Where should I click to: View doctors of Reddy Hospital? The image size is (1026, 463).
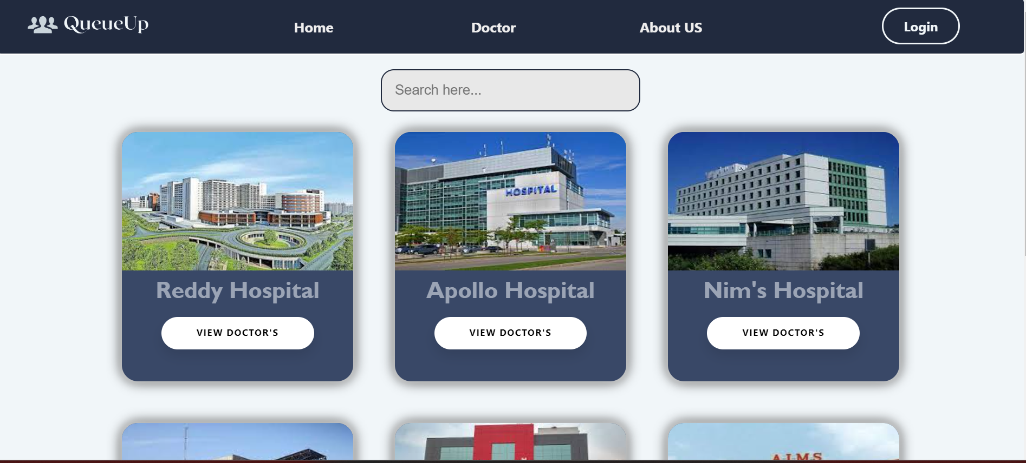pyautogui.click(x=237, y=333)
